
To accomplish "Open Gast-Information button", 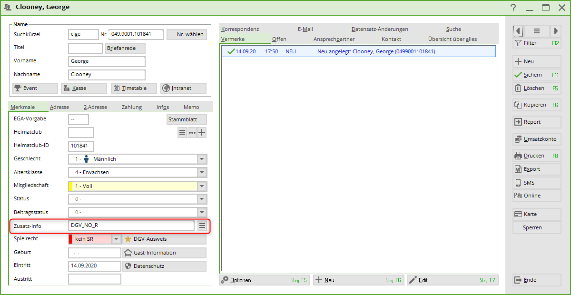I will pyautogui.click(x=164, y=253).
